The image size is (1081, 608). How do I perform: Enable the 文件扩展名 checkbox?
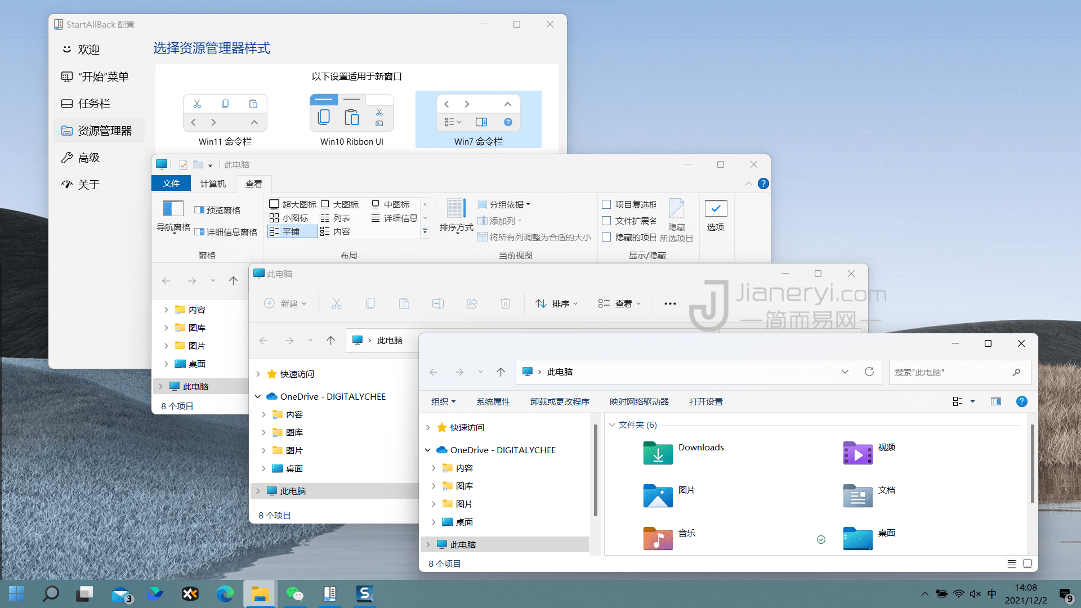(x=606, y=221)
